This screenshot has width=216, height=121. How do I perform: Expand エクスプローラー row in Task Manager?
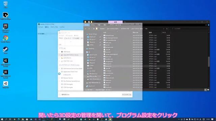[59, 58]
